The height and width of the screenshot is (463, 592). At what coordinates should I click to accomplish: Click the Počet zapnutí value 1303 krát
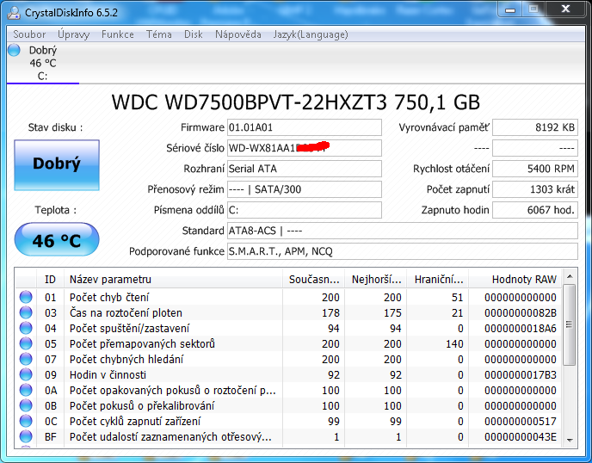(x=535, y=189)
